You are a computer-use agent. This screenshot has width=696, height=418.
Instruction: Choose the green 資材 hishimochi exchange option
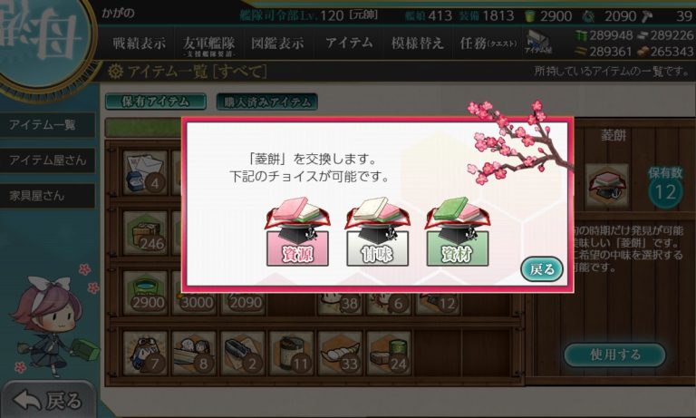coord(457,232)
